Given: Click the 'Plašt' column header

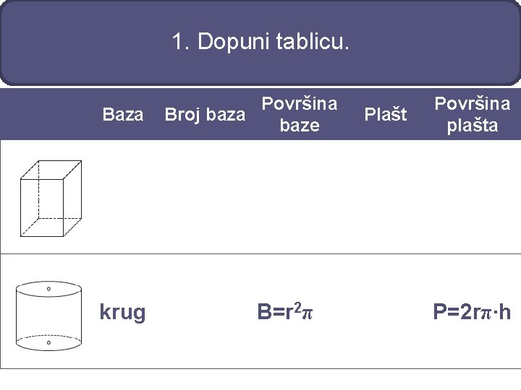Looking at the screenshot, I should (x=385, y=114).
